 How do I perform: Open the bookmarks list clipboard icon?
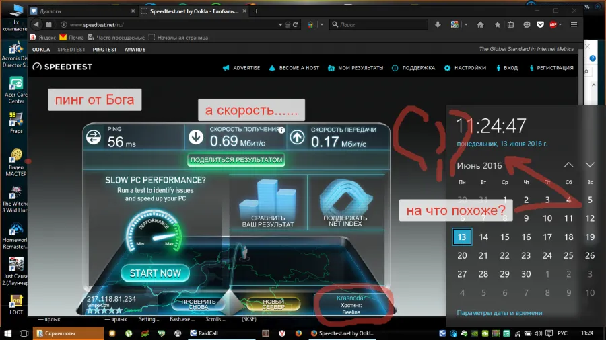point(510,24)
